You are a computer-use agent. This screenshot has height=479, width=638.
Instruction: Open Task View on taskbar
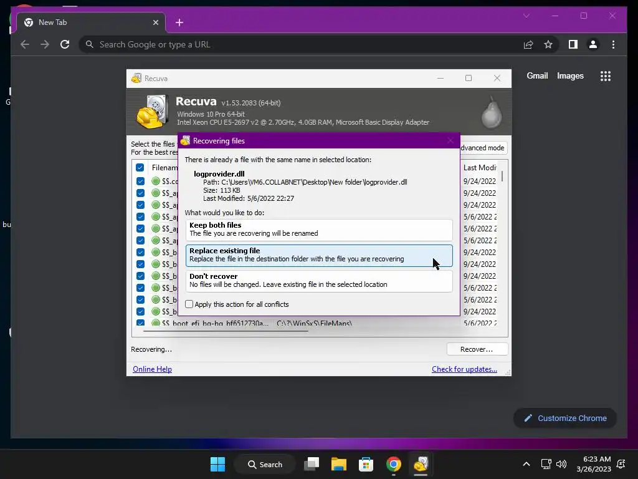coord(312,464)
